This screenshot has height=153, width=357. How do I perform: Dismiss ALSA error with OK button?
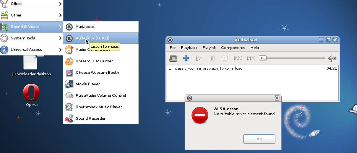259,139
